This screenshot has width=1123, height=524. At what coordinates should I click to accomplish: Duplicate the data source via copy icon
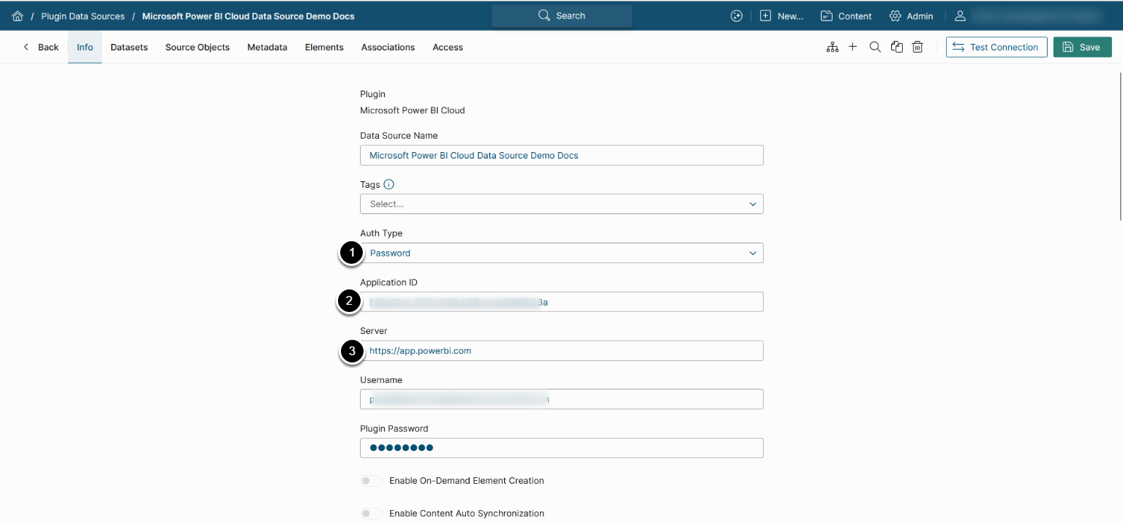[896, 48]
